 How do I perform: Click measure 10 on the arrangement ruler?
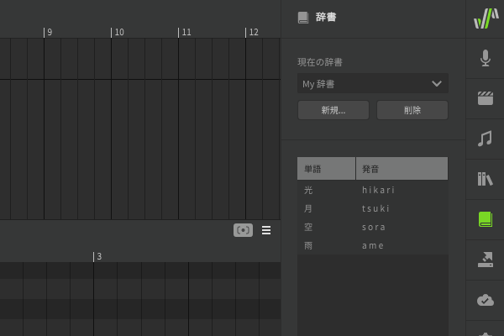tap(118, 32)
